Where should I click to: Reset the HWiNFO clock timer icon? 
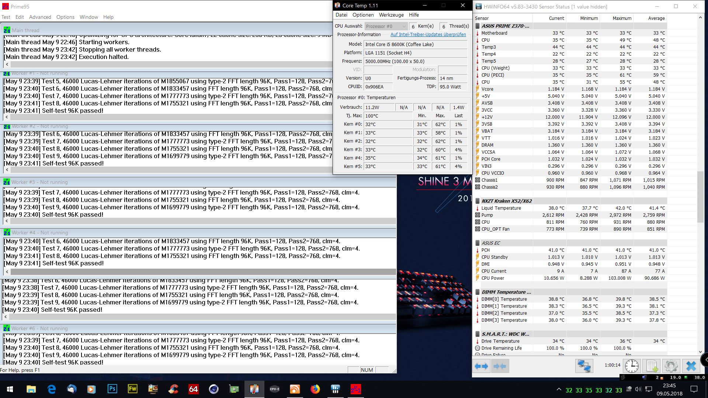632,366
